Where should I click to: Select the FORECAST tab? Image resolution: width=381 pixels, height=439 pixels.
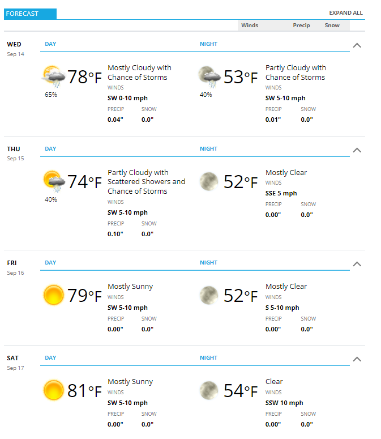tap(30, 14)
